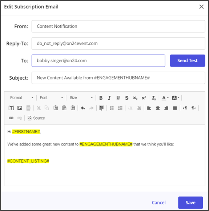
Task: Insert a numbered list
Action: point(112,108)
